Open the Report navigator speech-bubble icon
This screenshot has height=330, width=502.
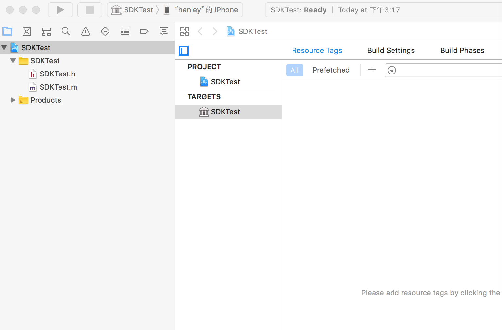tap(164, 31)
